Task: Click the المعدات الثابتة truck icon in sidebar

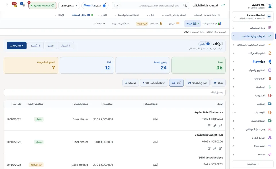Action: point(270,121)
